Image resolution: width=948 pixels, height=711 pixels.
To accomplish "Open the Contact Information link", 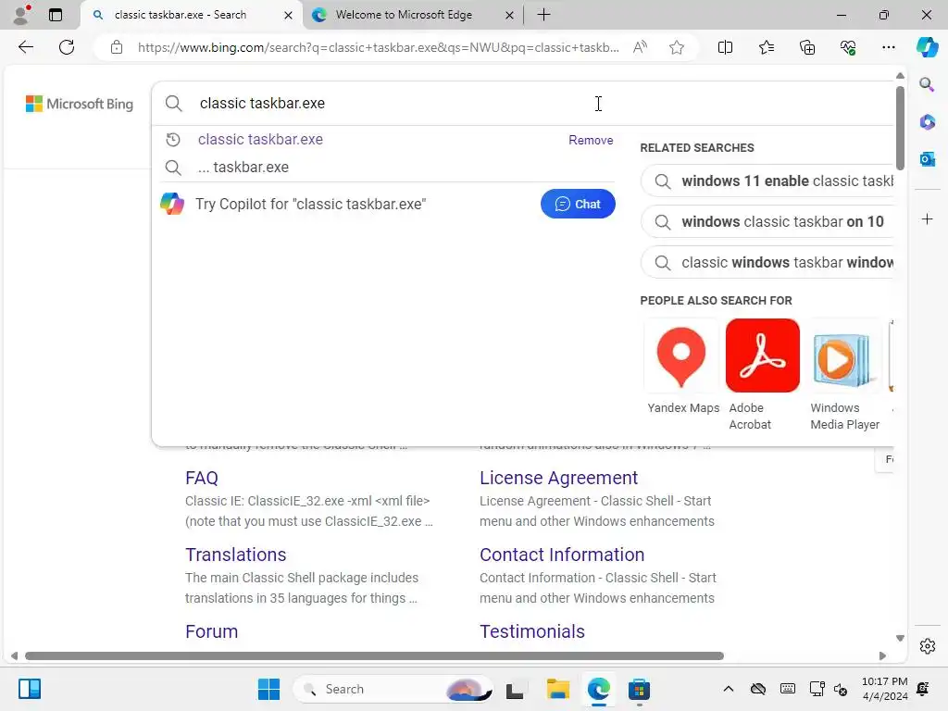I will pyautogui.click(x=562, y=555).
